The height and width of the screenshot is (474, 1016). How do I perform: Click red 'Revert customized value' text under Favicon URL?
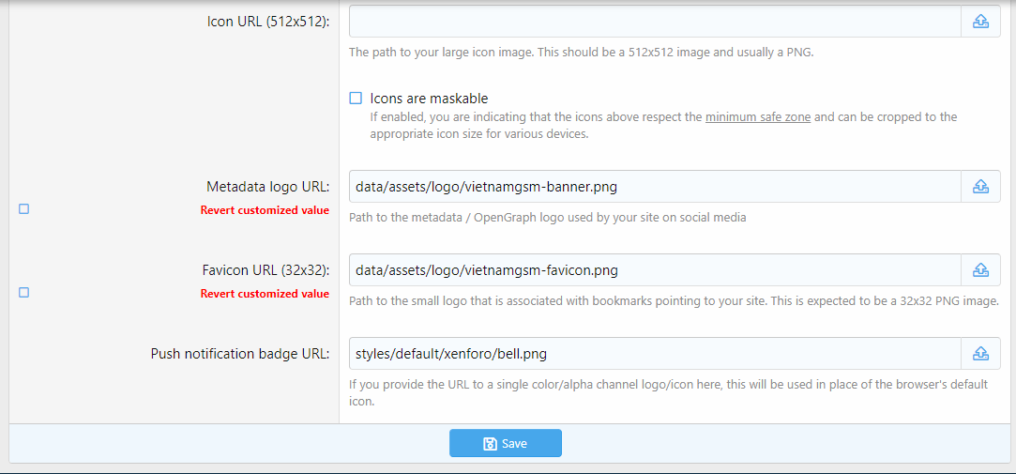265,294
